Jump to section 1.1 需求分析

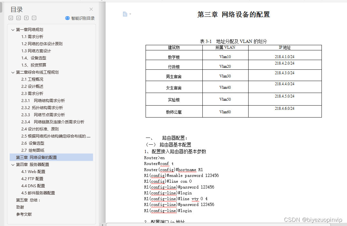(x=32, y=37)
